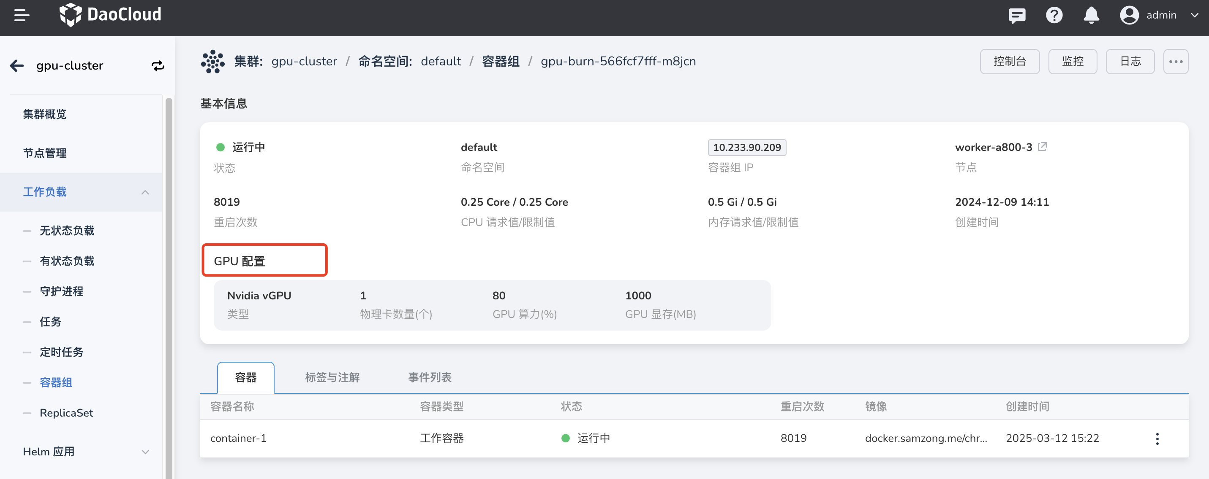1209x479 pixels.
Task: Click the more options ellipsis button
Action: (x=1175, y=62)
